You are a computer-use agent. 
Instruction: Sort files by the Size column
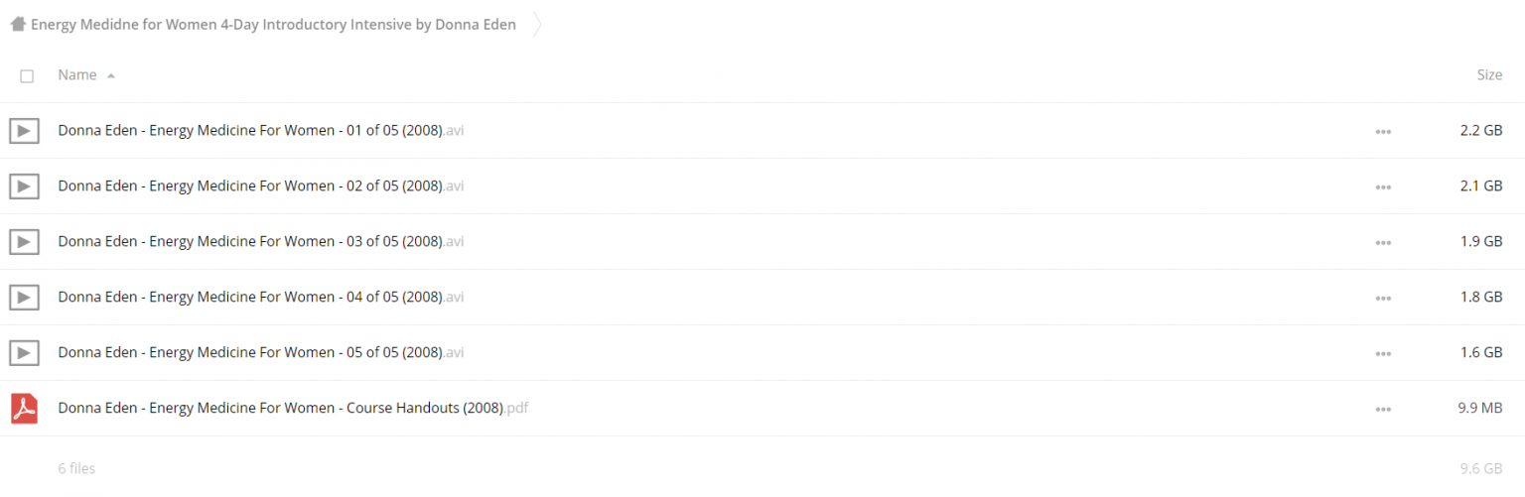pyautogui.click(x=1489, y=75)
